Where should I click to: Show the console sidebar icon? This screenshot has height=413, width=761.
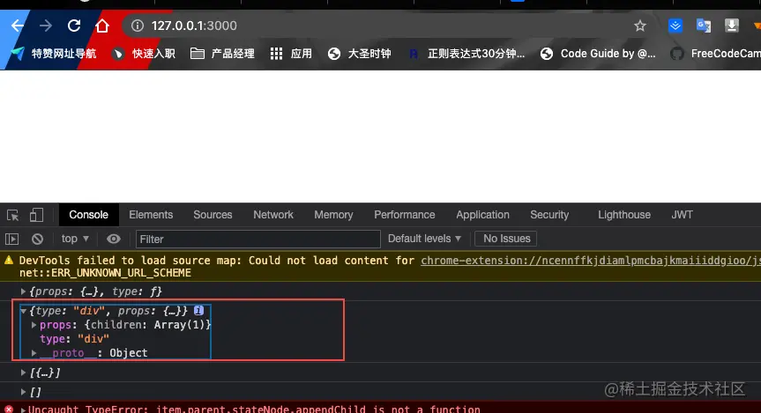coord(11,239)
